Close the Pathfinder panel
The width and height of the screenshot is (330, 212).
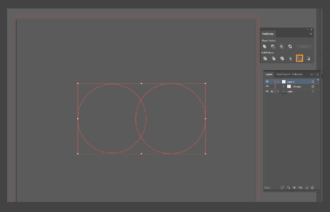(x=312, y=29)
